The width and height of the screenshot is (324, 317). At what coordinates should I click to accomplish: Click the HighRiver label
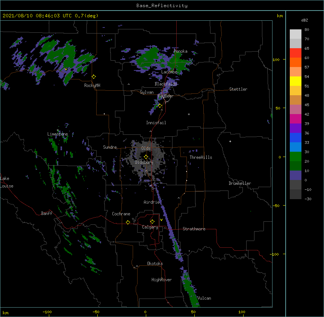162,280
